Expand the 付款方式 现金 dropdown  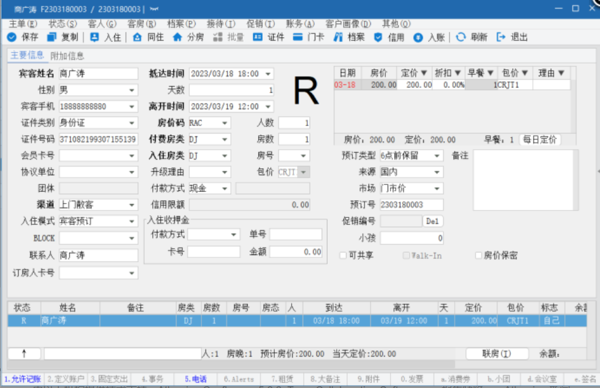224,189
